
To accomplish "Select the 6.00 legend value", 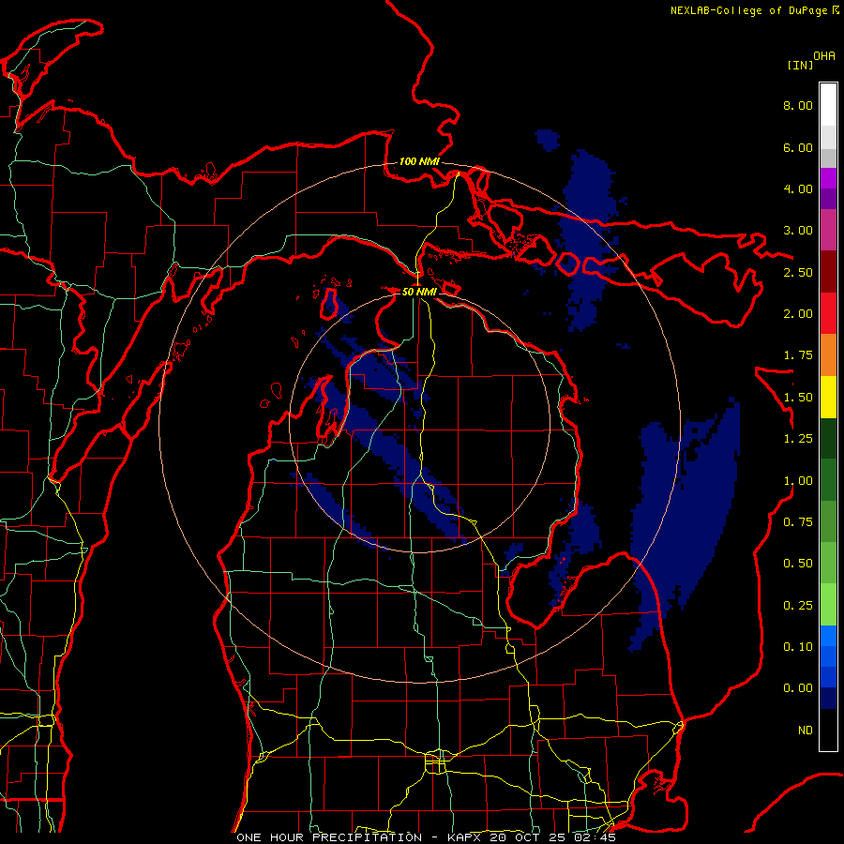I will click(x=798, y=147).
